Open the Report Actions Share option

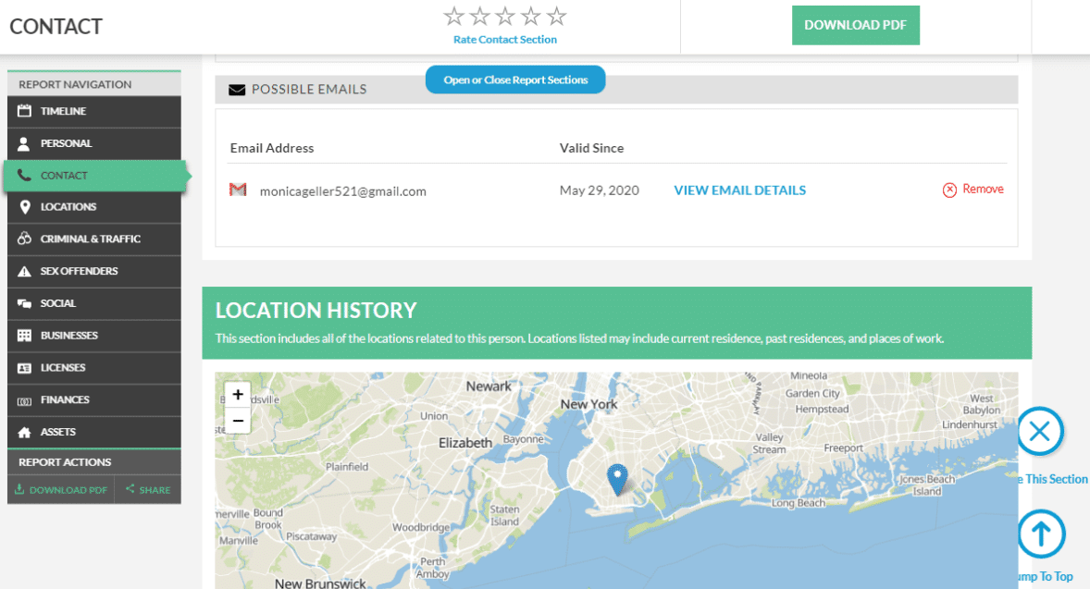pyautogui.click(x=147, y=490)
